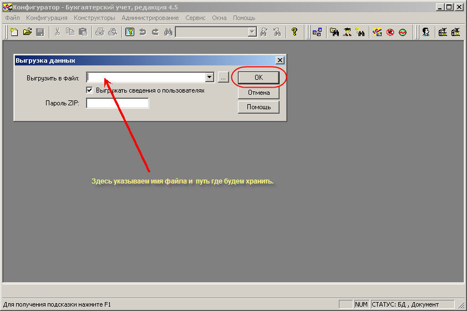Click the Save diskette toolbar icon
Viewport: 467px width, 311px height.
click(40, 32)
